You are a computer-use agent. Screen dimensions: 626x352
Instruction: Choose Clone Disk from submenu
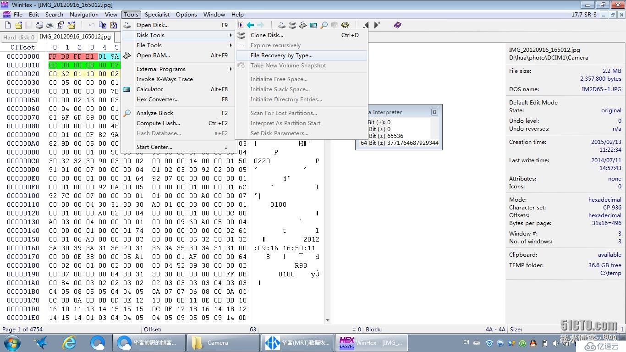(301, 35)
